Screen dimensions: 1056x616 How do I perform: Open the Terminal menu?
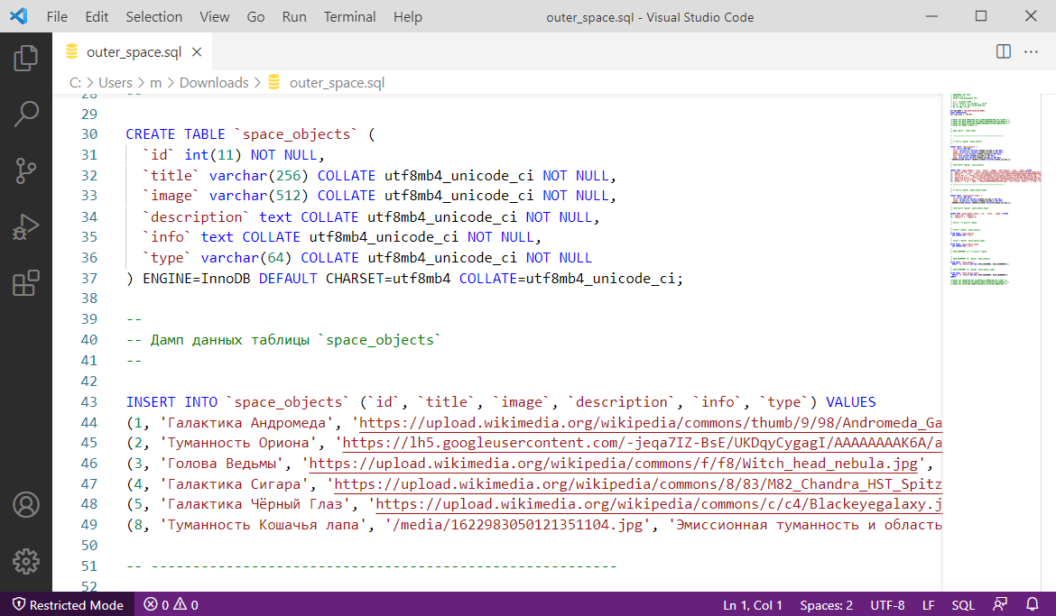tap(349, 17)
